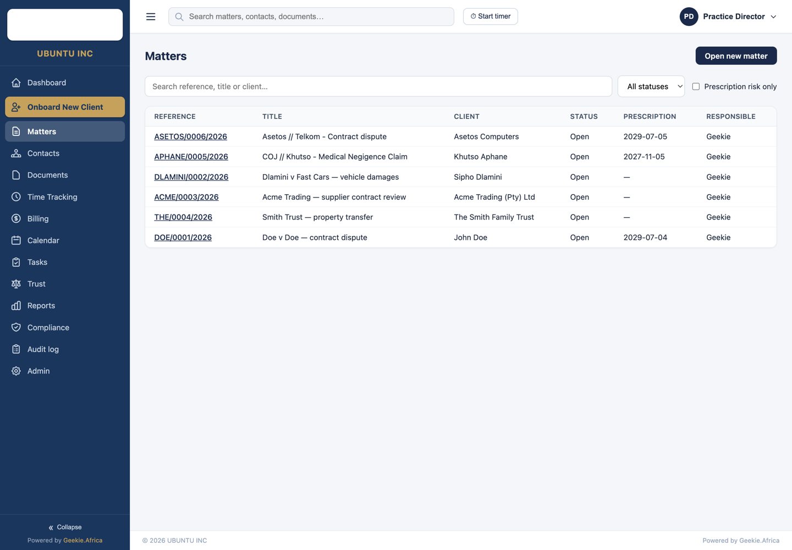
Task: Click the Dashboard home icon
Action: [16, 82]
